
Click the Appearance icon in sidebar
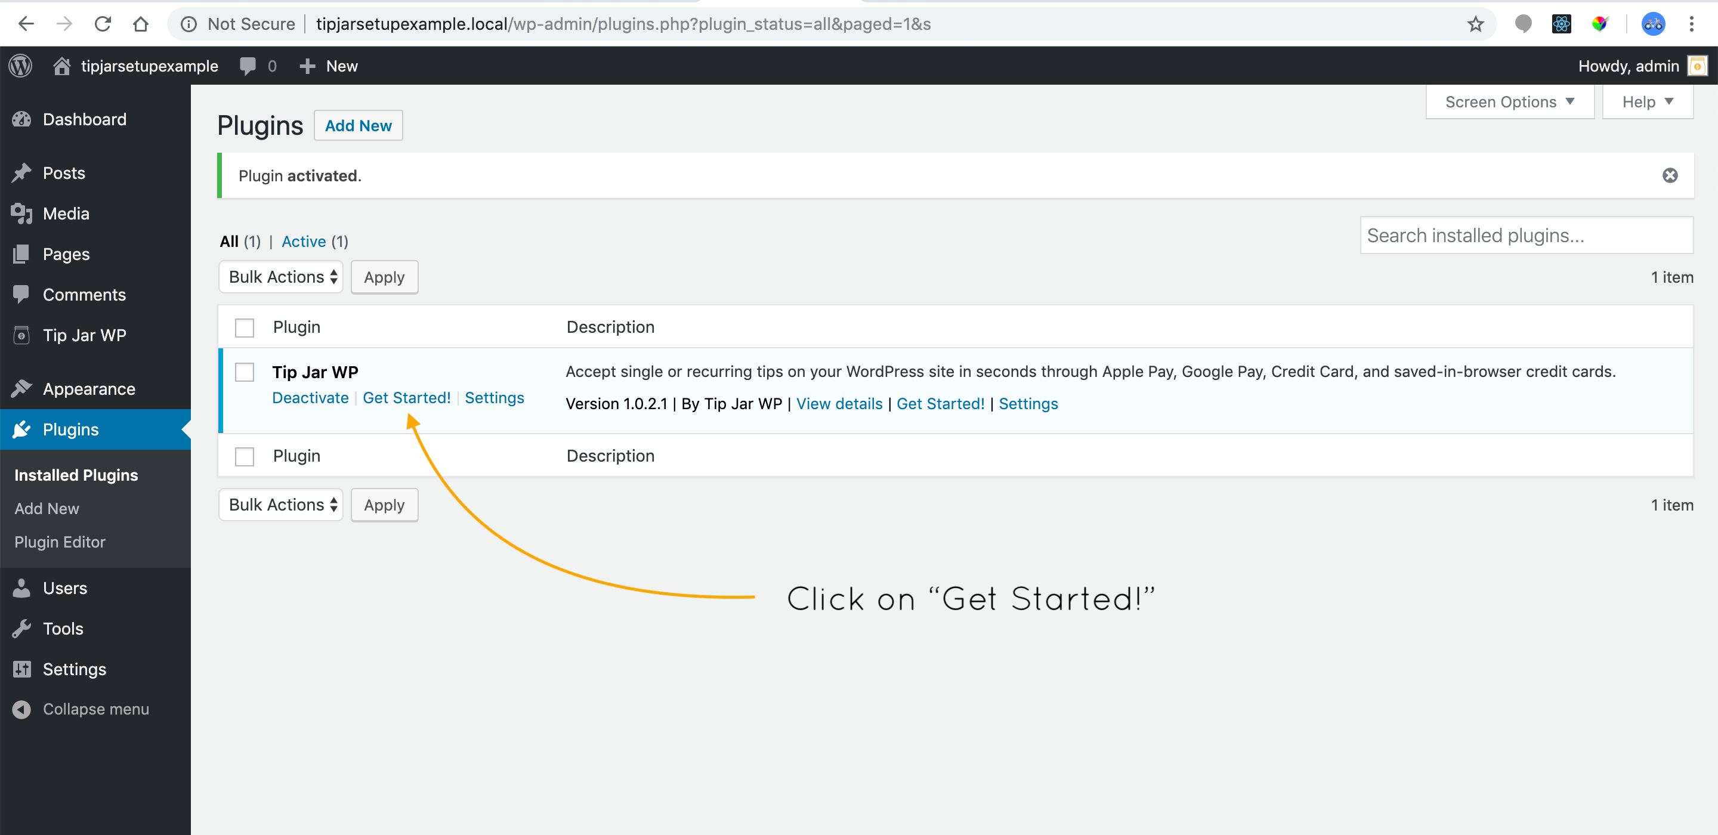pos(22,389)
